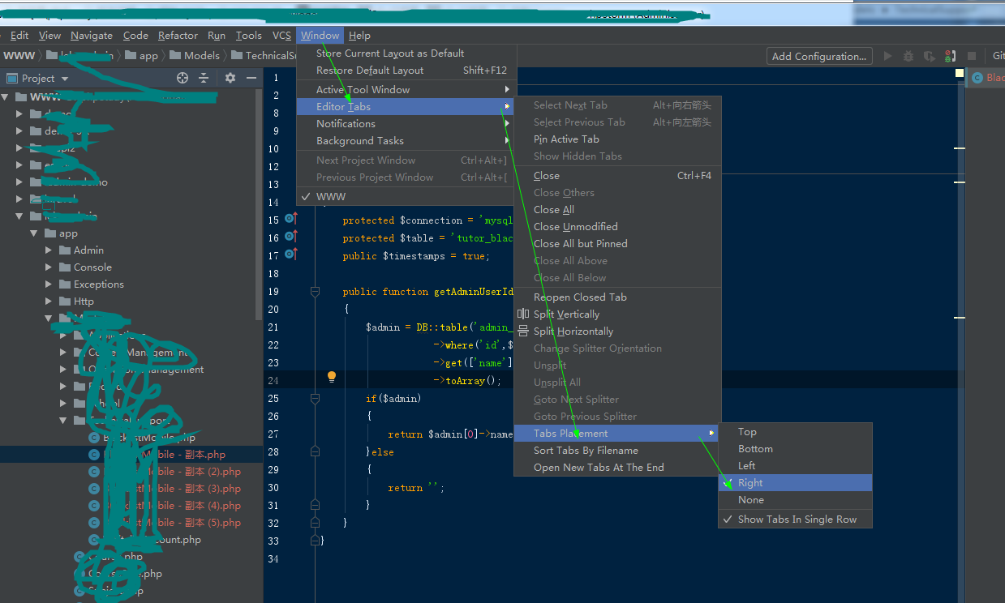
Task: Click the locate-in-project target icon
Action: [183, 78]
